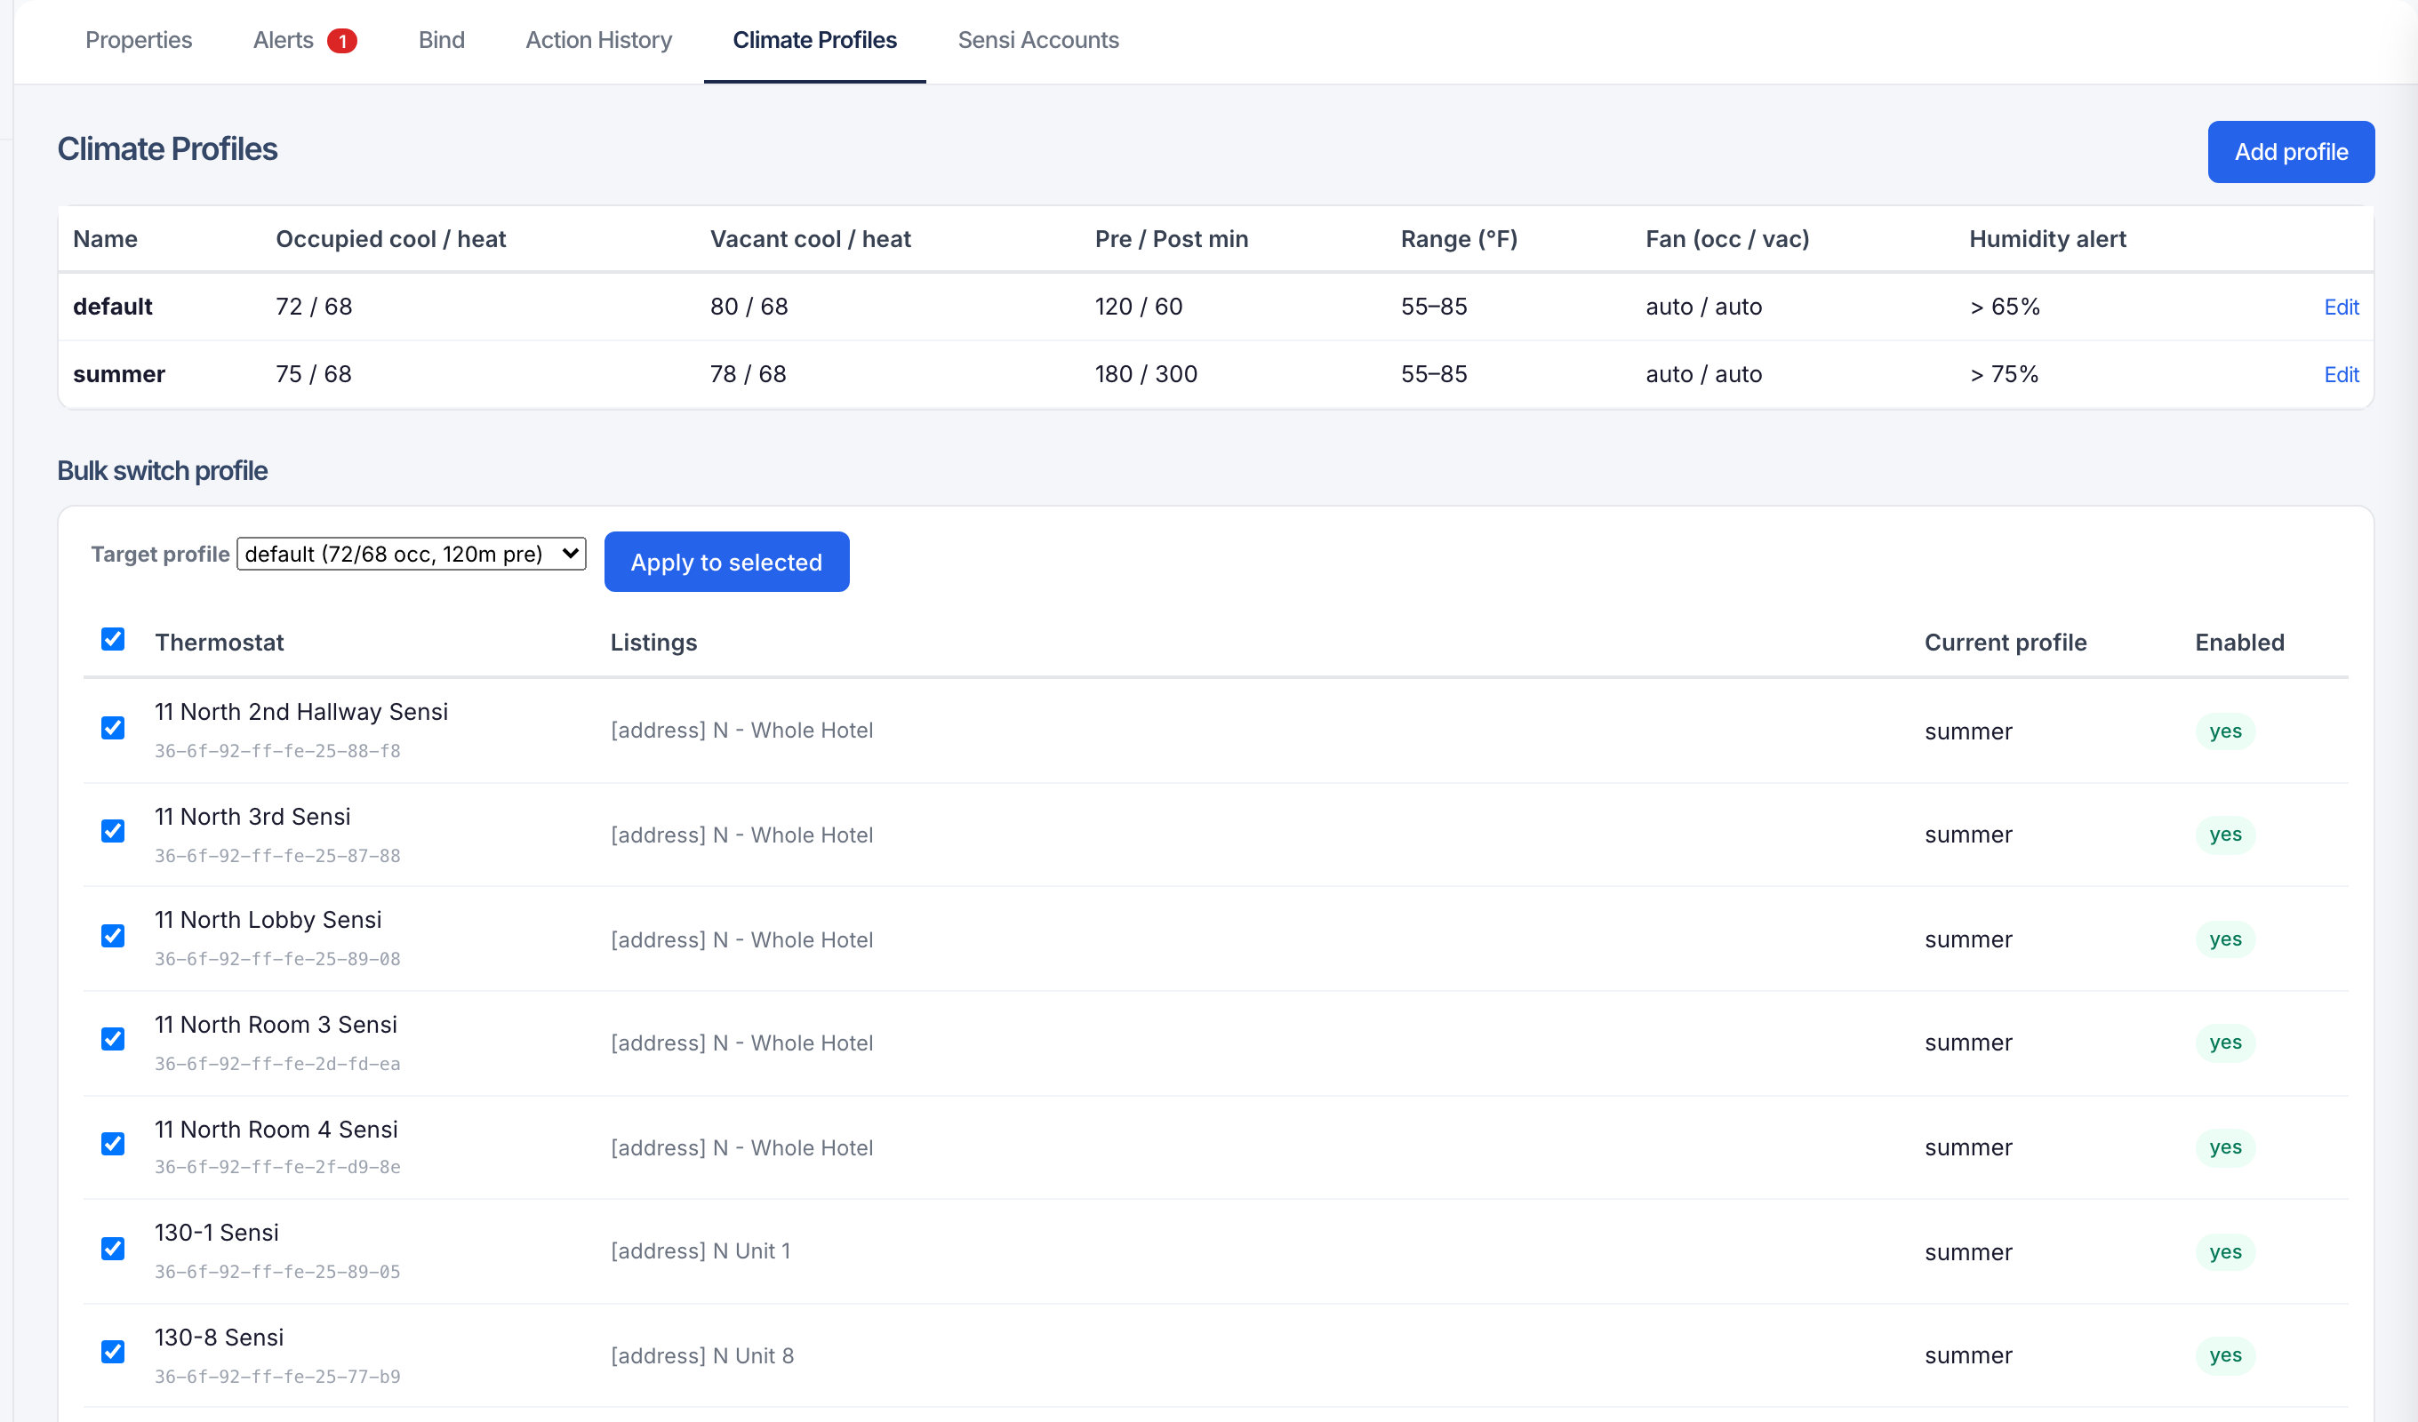Open the Properties tab
Image resolution: width=2418 pixels, height=1422 pixels.
138,40
